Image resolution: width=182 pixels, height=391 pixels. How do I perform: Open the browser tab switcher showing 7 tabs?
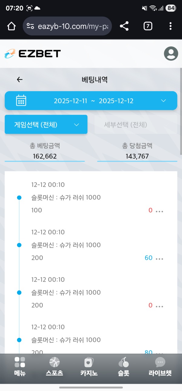point(147,26)
